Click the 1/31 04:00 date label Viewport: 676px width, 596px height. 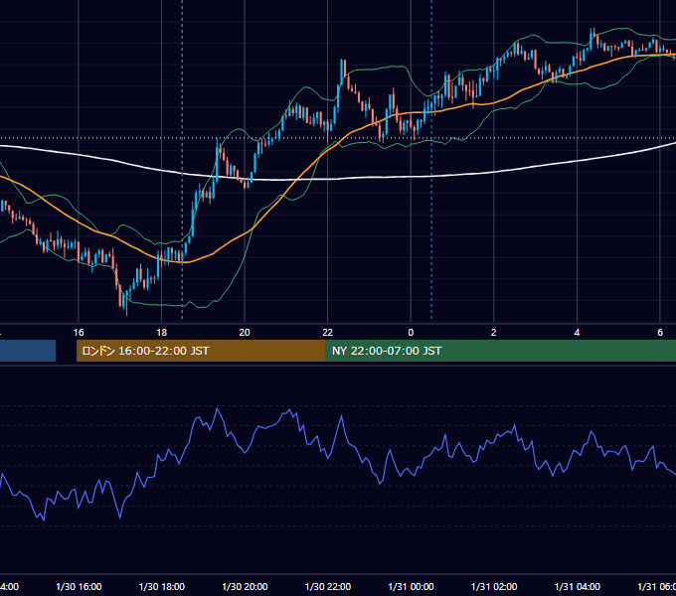coord(578,586)
